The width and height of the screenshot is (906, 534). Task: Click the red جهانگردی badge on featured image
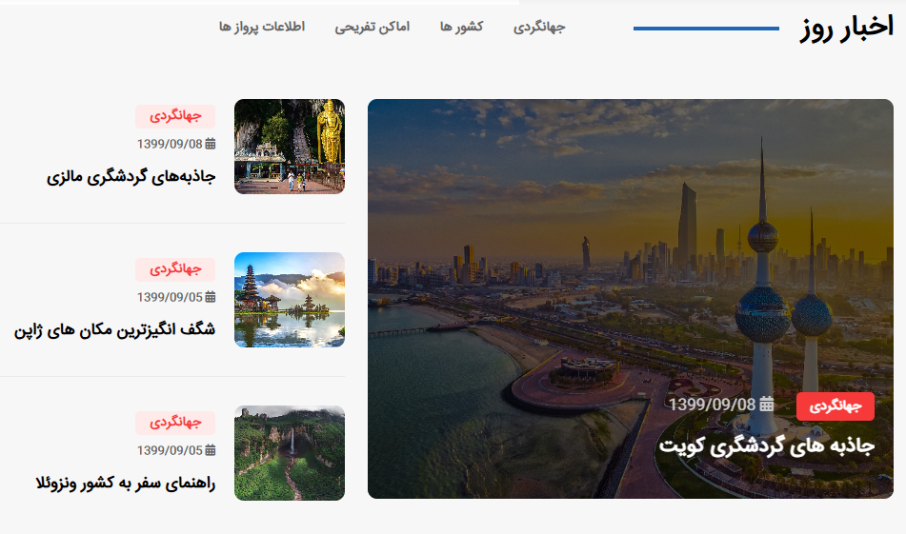point(835,406)
